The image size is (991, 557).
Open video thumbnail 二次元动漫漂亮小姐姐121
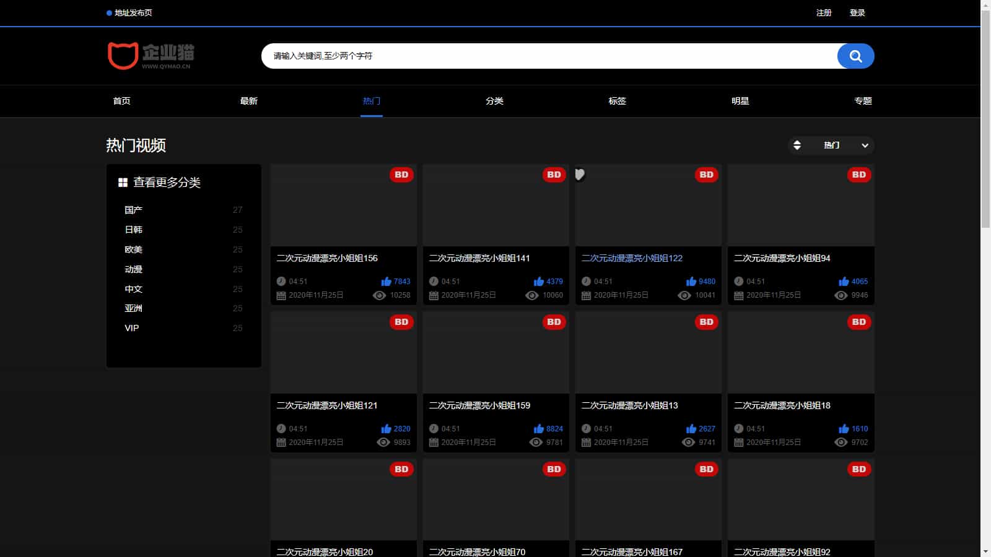tap(343, 353)
